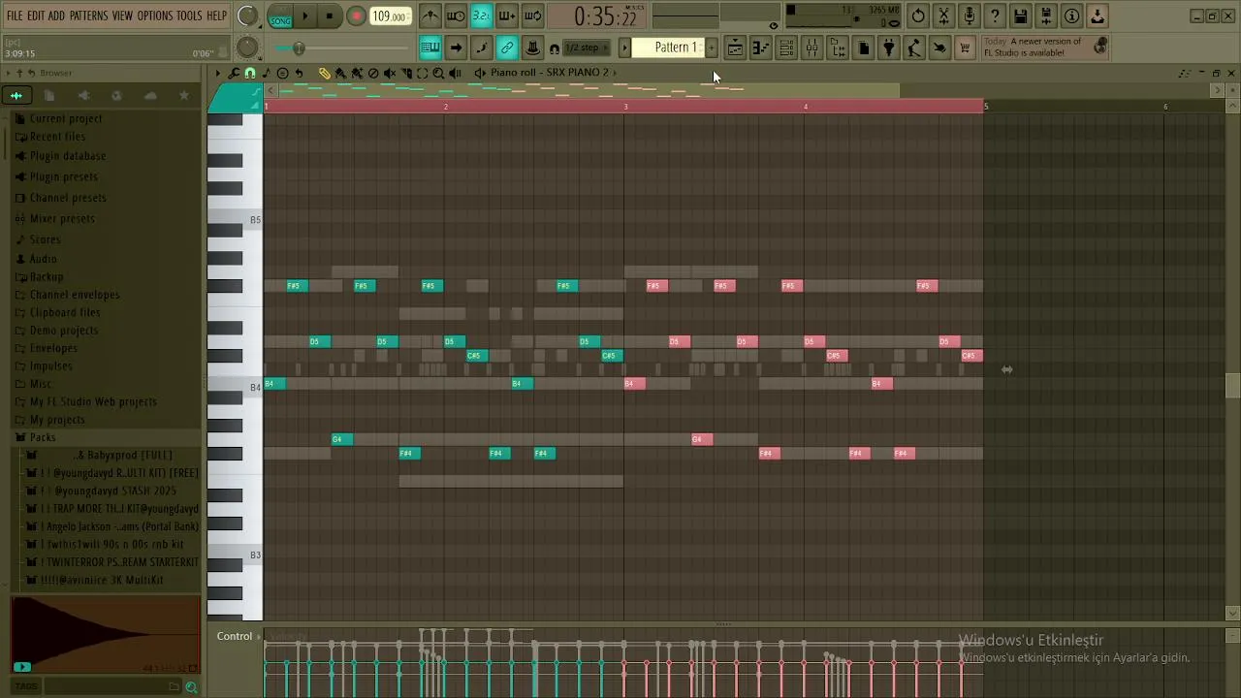Open the 1/2 step snap dropdown
Screen dimensions: 1241x698
click(588, 48)
